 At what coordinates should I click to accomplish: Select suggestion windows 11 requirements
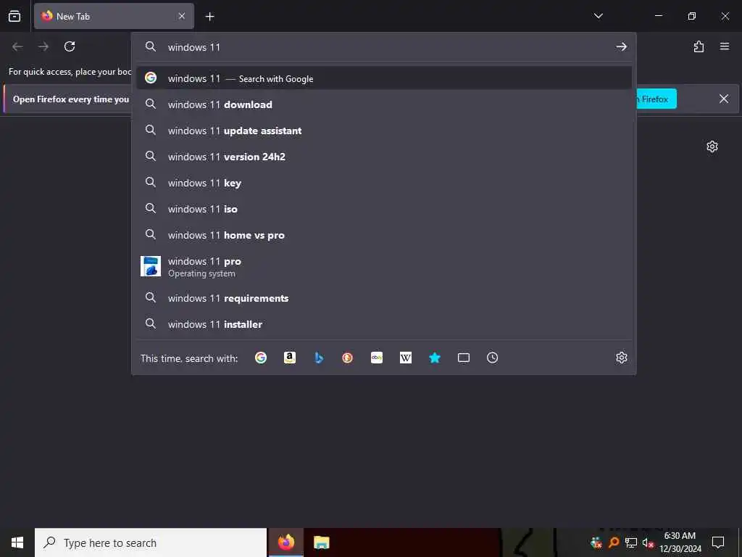click(384, 298)
